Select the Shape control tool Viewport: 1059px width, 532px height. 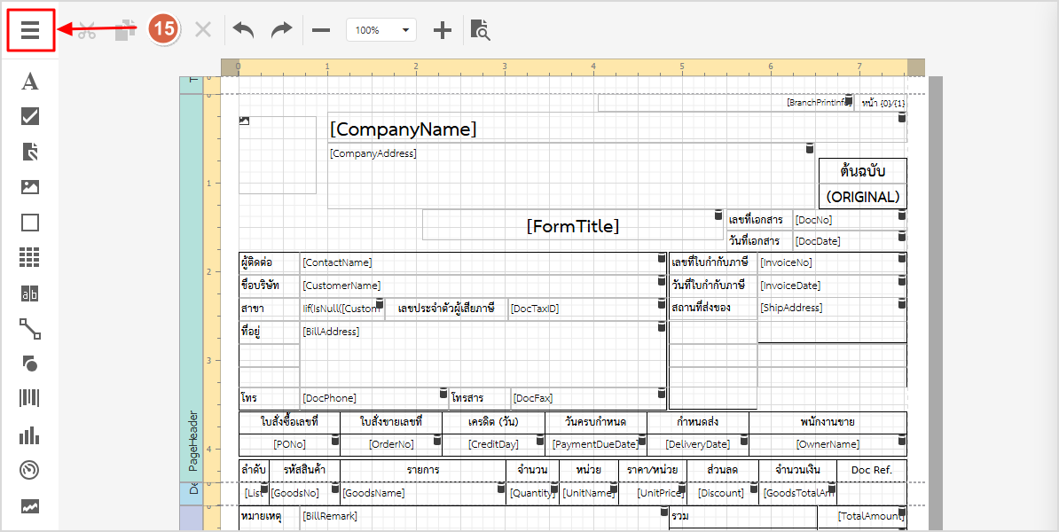30,364
